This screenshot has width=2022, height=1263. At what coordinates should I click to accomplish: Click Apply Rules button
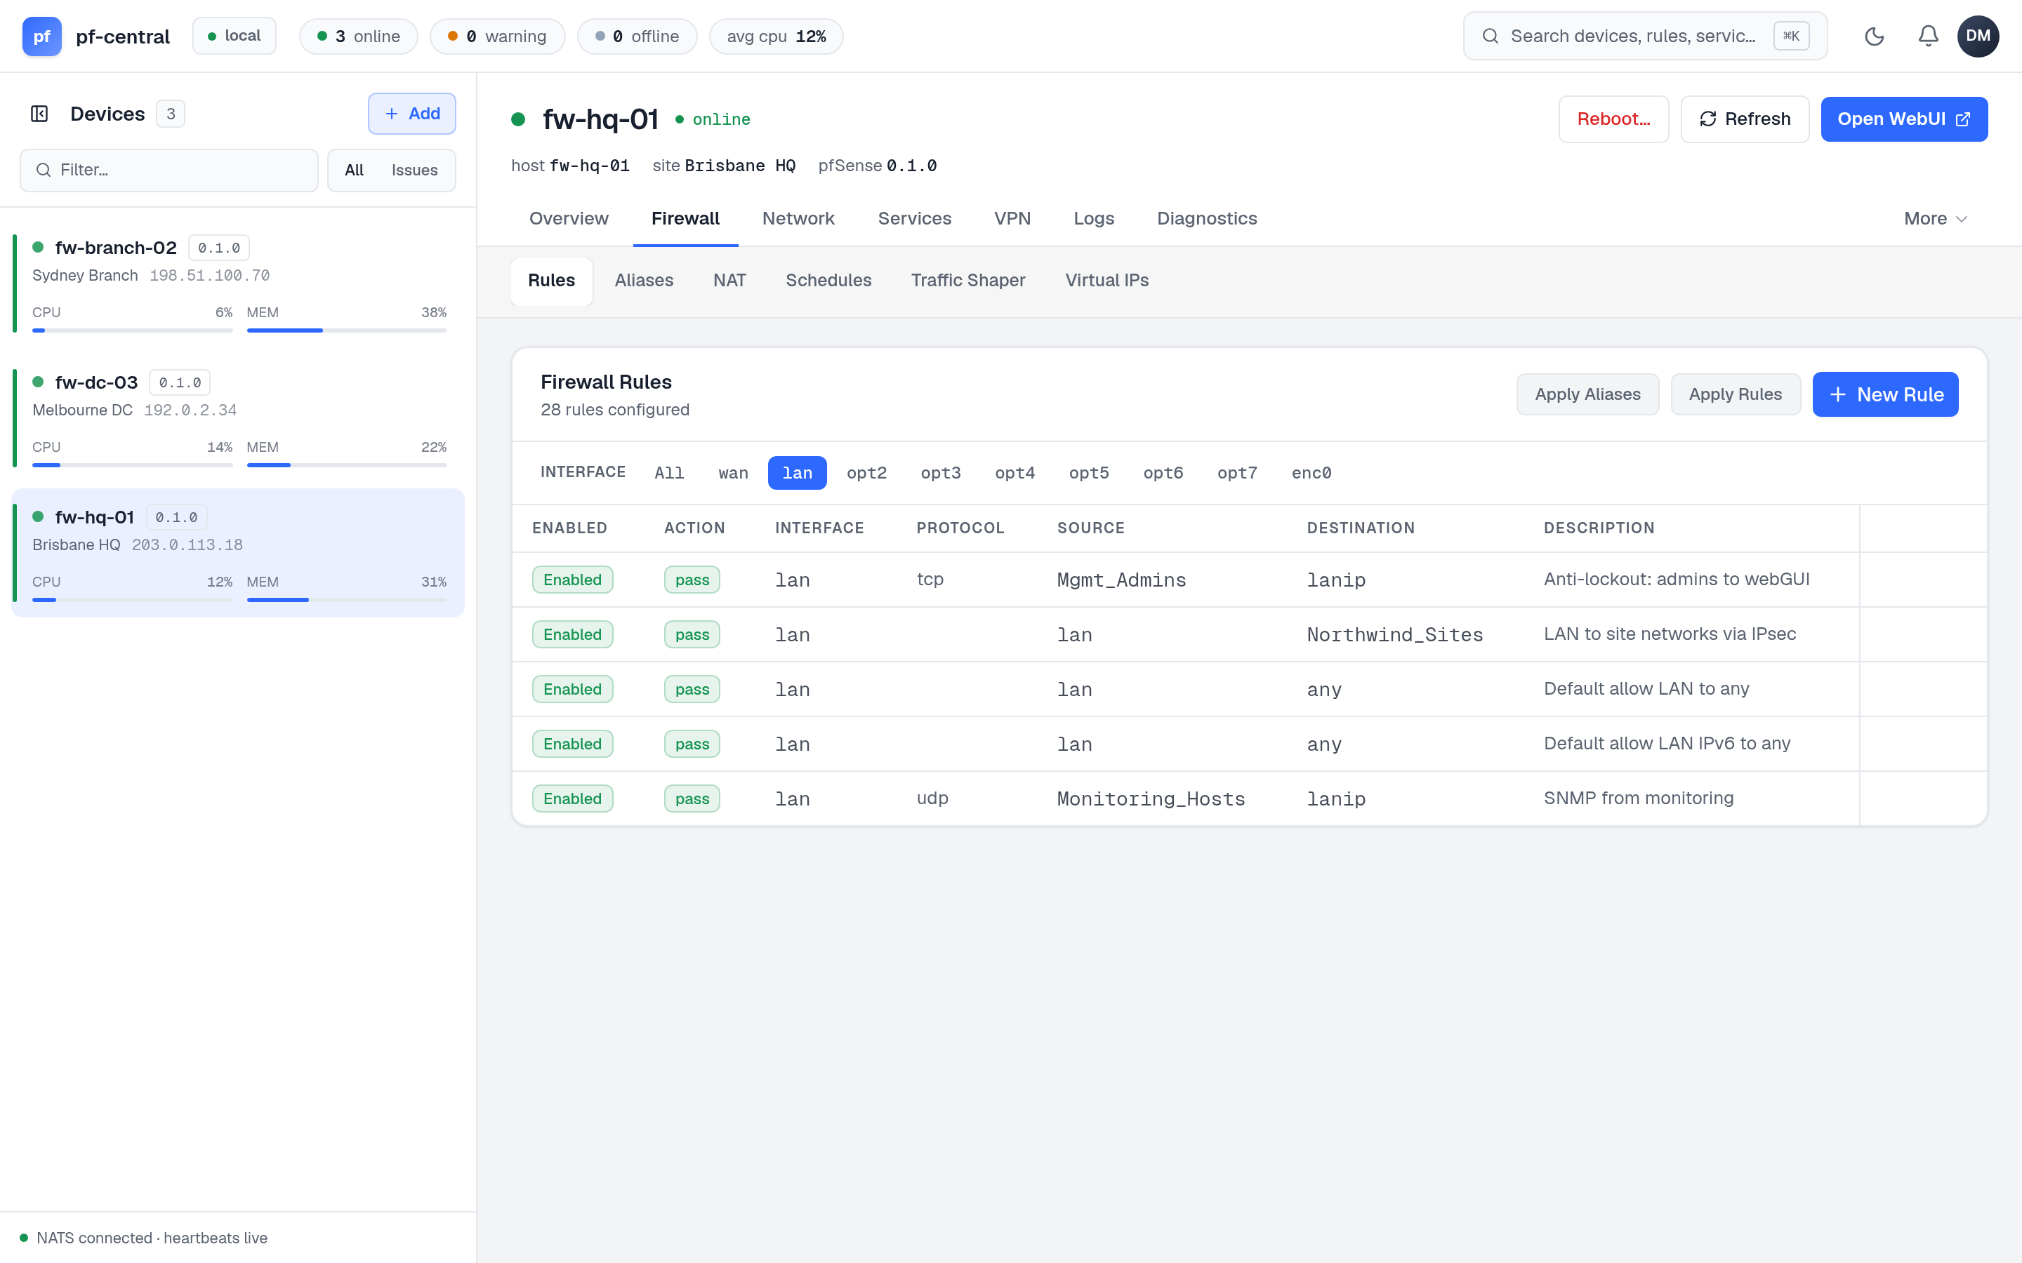pyautogui.click(x=1735, y=394)
